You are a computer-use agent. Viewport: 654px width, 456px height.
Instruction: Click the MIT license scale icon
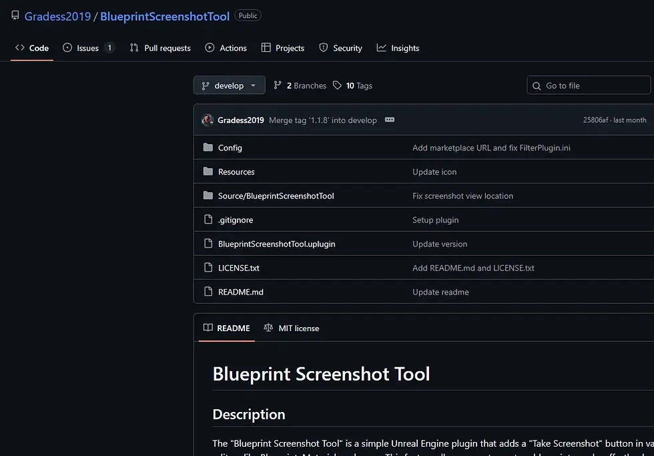point(268,328)
